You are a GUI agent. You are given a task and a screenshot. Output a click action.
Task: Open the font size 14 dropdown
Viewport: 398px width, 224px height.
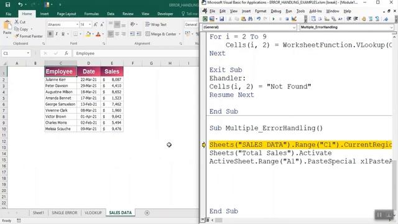[90, 24]
